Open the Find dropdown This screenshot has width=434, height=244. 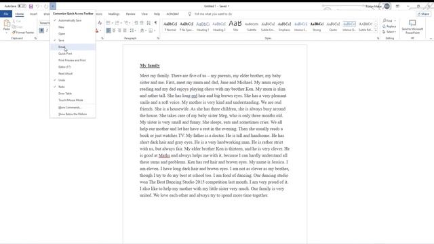coord(395,21)
